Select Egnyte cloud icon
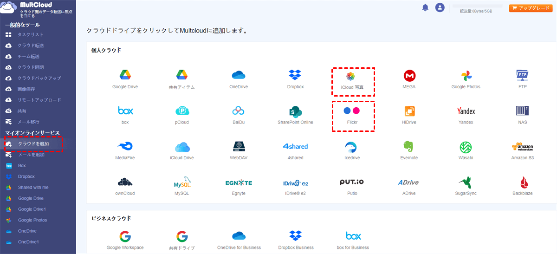The width and height of the screenshot is (557, 254). tap(238, 182)
